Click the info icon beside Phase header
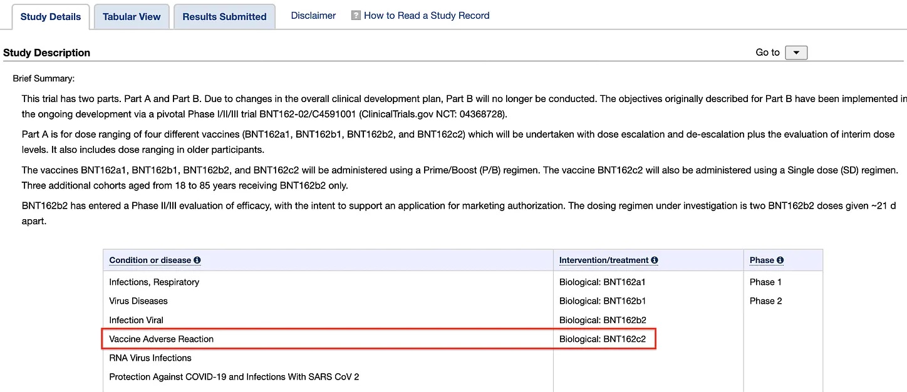 tap(780, 260)
